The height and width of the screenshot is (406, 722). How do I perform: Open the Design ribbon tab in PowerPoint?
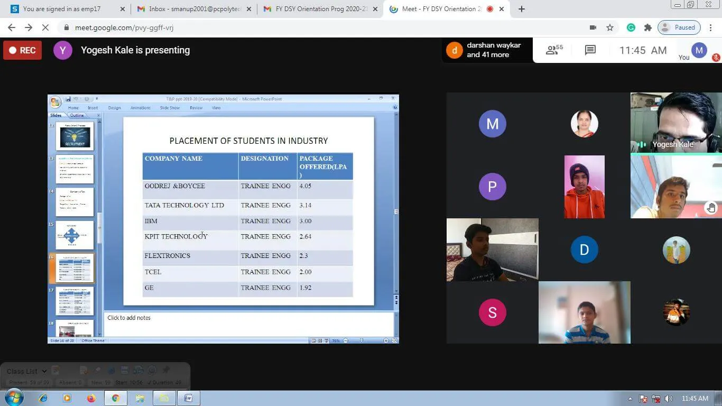pyautogui.click(x=114, y=108)
